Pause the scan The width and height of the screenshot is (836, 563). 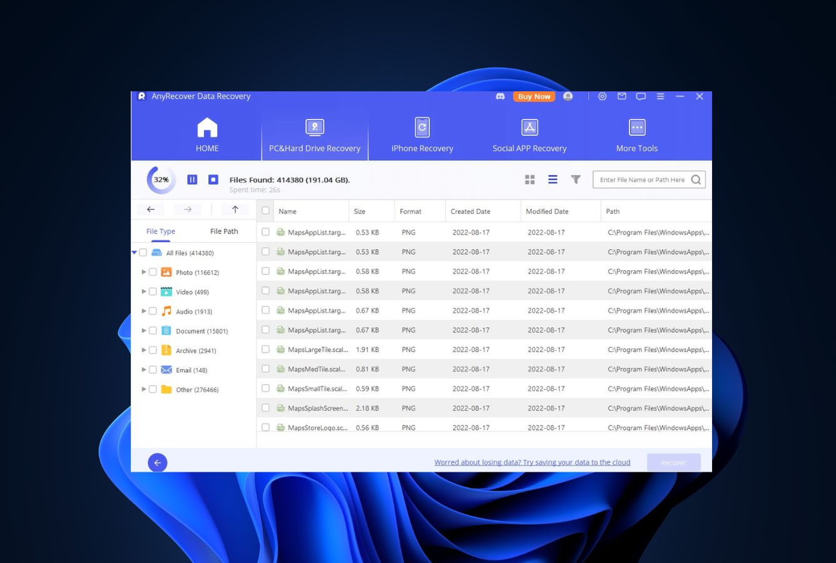[x=192, y=180]
